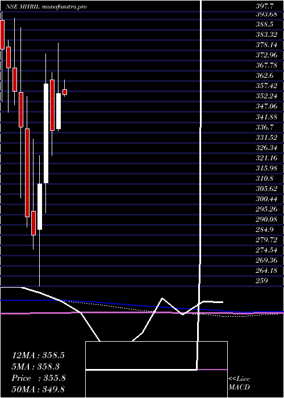Click the 50MA : 349.8 readout
Viewport: 284px width, 398px height.
(40, 389)
